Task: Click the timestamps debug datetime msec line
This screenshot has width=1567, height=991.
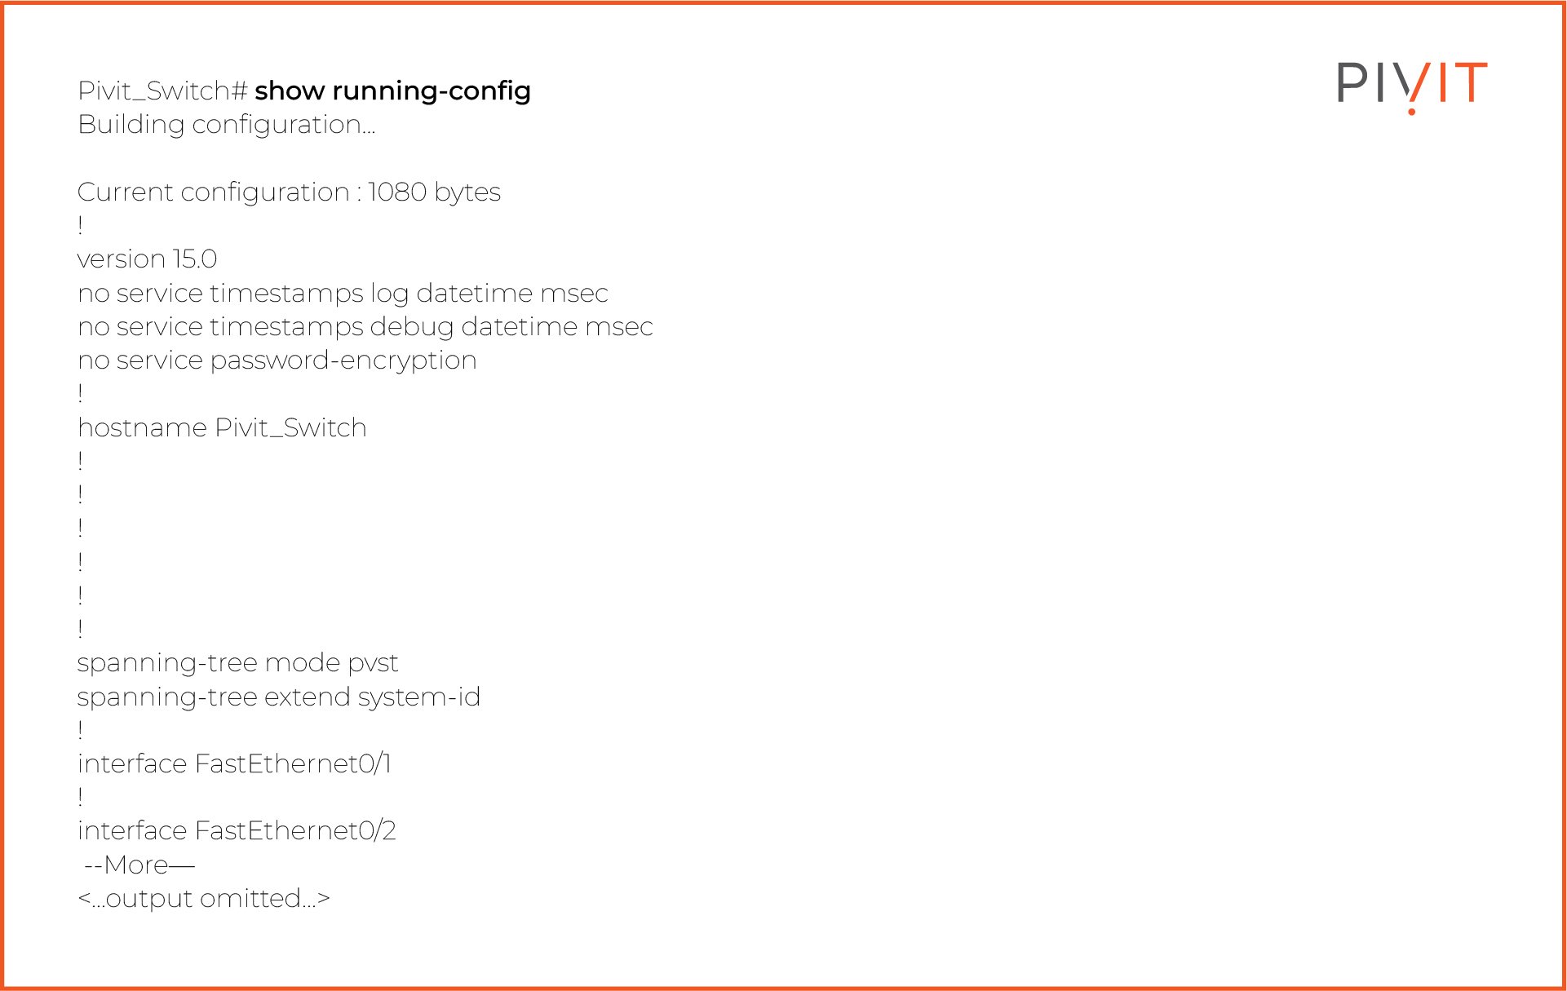Action: (x=365, y=327)
